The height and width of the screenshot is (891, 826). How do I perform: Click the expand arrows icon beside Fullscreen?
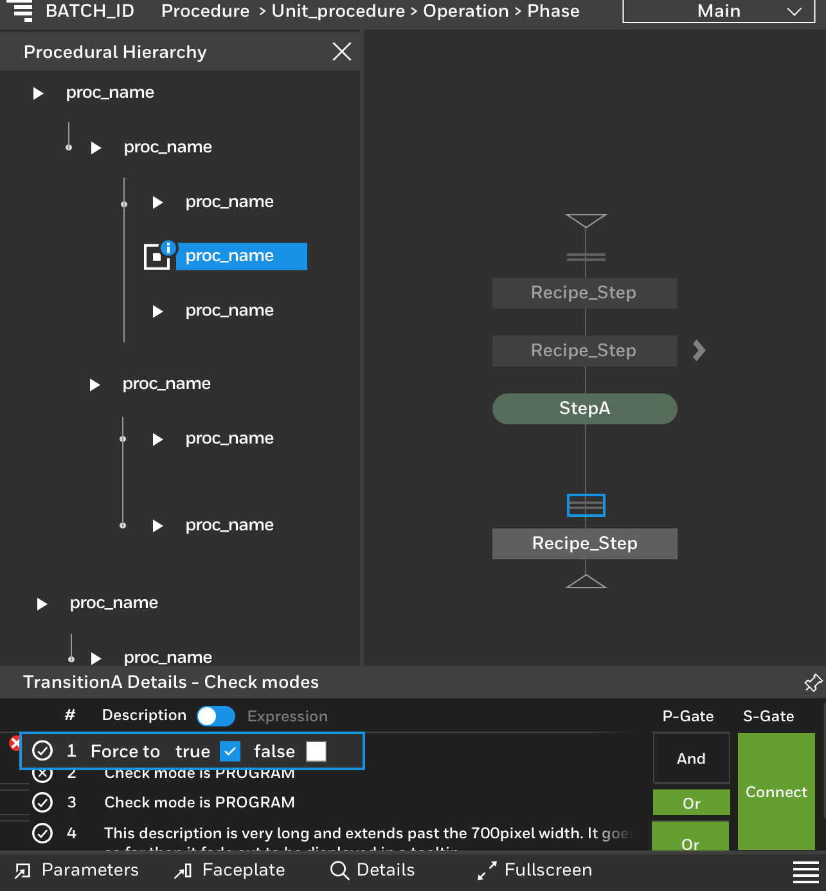(487, 871)
